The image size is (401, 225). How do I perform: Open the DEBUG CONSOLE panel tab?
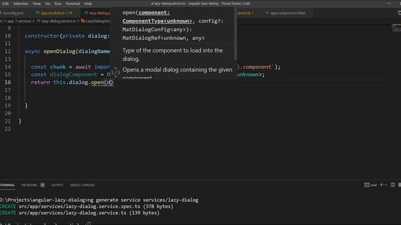click(82, 185)
